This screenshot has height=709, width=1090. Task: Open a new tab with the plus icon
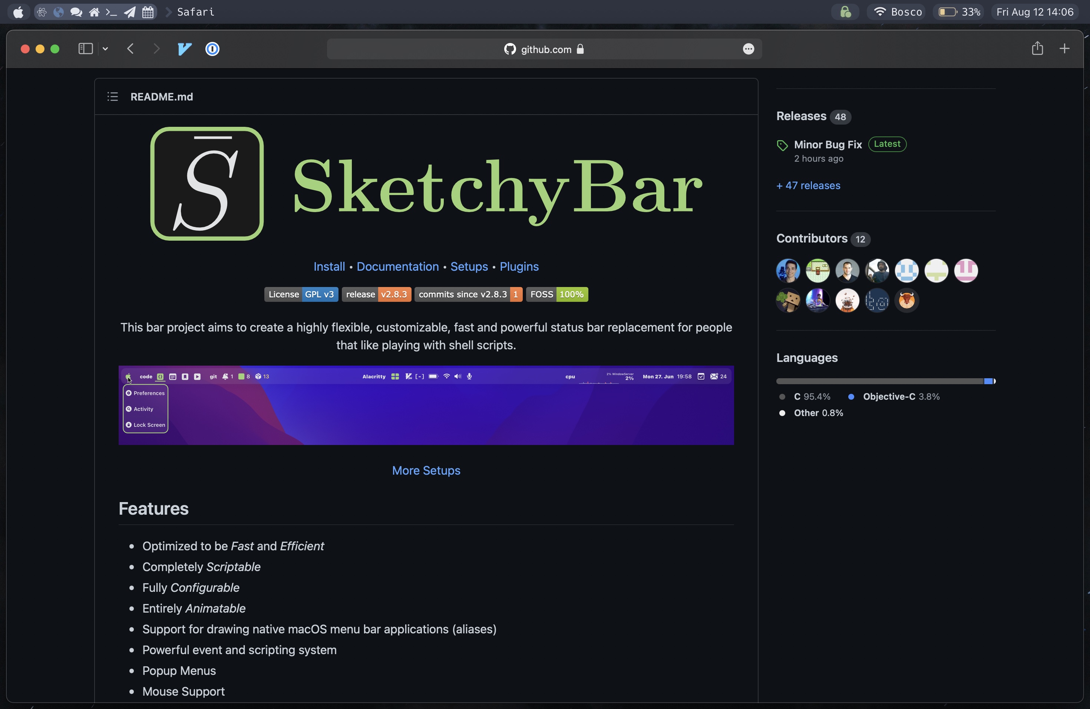[1064, 49]
